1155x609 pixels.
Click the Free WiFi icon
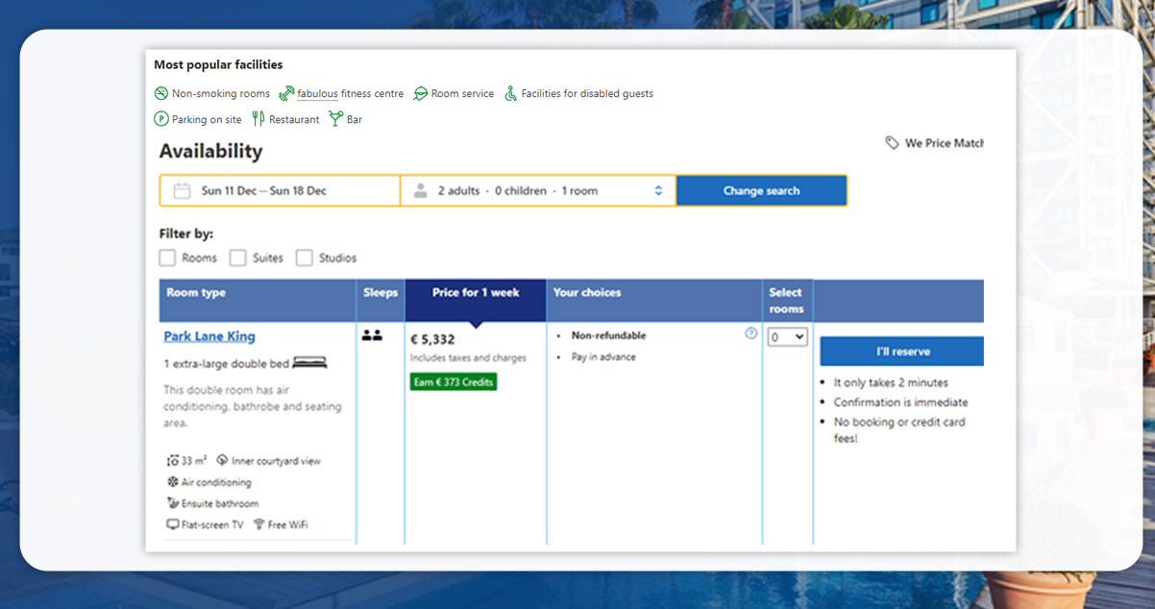point(258,524)
